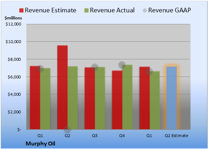The image size is (208, 149).
Task: Click the "Q2 Estimate" category label
Action: (x=177, y=136)
